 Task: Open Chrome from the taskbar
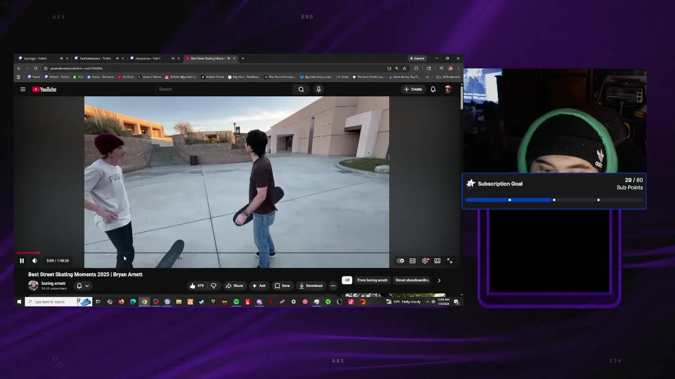pyautogui.click(x=144, y=302)
